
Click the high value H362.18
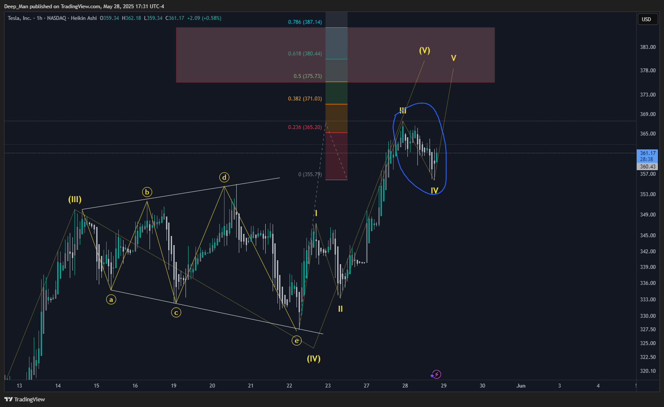[131, 18]
